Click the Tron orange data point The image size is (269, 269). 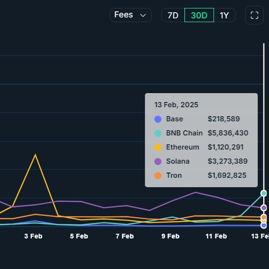pos(264,217)
